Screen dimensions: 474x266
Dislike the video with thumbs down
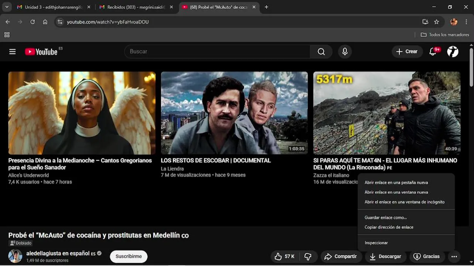coord(308,256)
